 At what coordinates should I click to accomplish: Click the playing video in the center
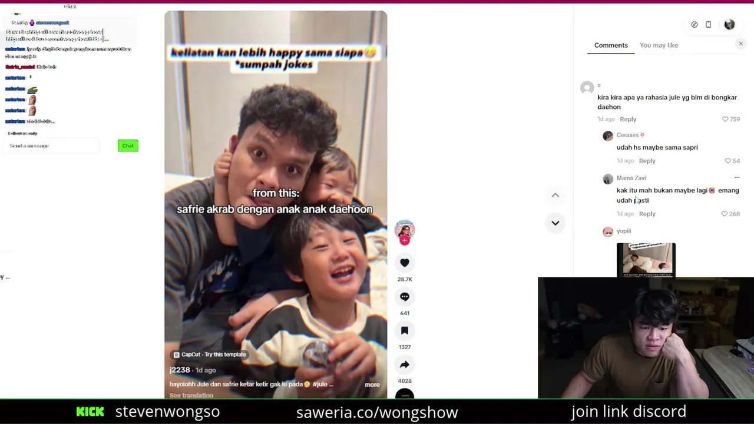(276, 204)
